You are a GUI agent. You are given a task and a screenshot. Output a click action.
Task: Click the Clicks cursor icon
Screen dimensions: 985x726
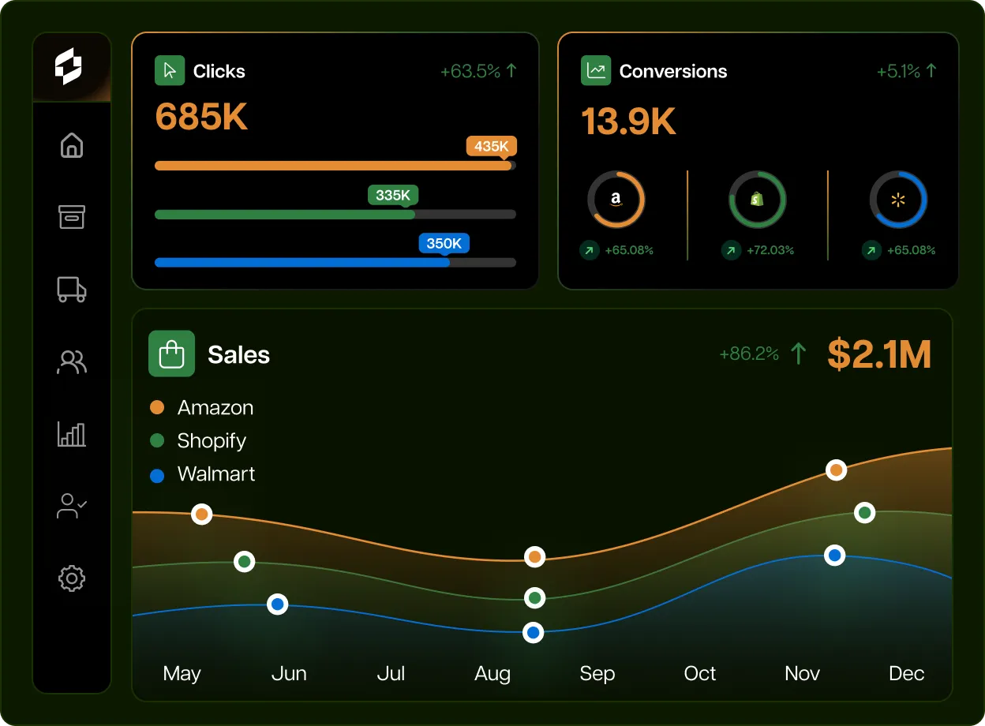tap(170, 71)
